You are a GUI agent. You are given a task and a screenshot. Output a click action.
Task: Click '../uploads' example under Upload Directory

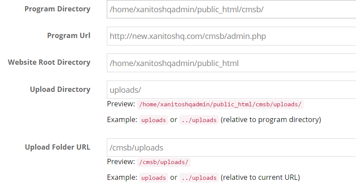point(199,120)
